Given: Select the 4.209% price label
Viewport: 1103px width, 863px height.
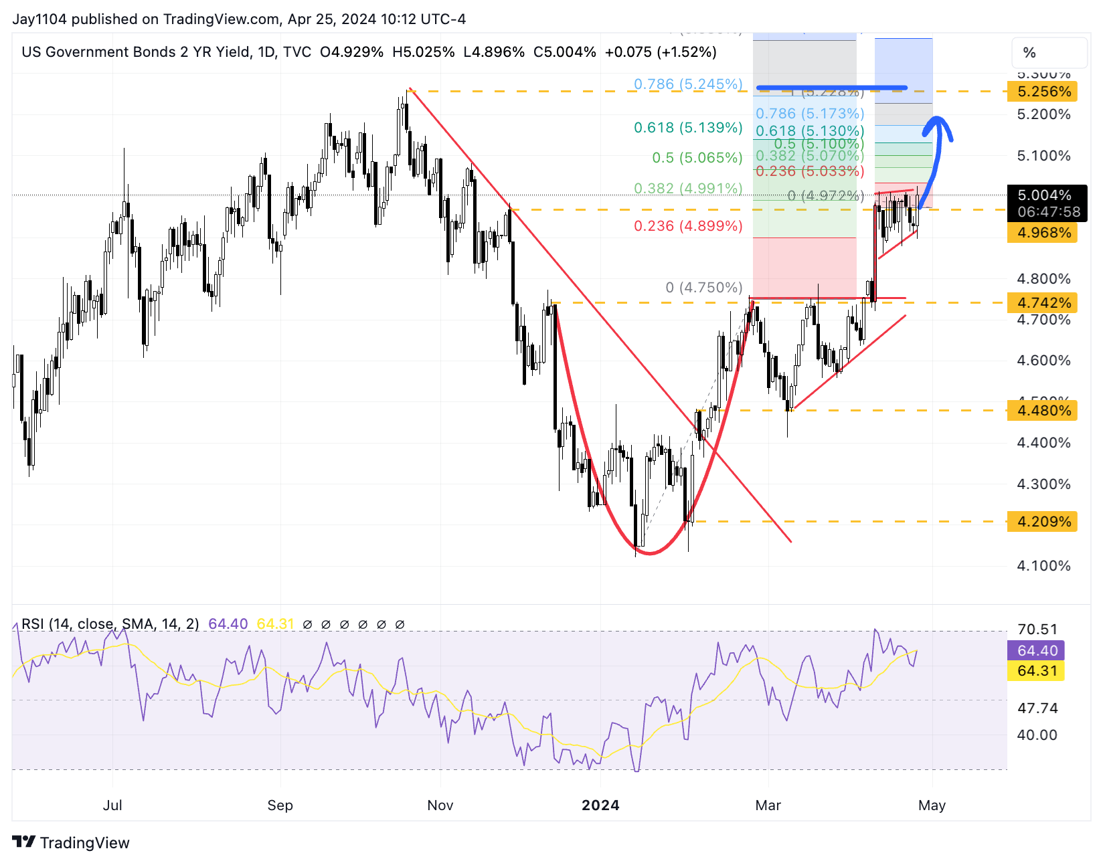Looking at the screenshot, I should pos(1042,522).
